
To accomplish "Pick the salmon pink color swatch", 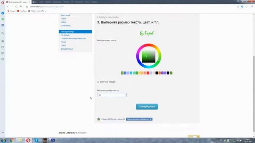I will (x=145, y=73).
